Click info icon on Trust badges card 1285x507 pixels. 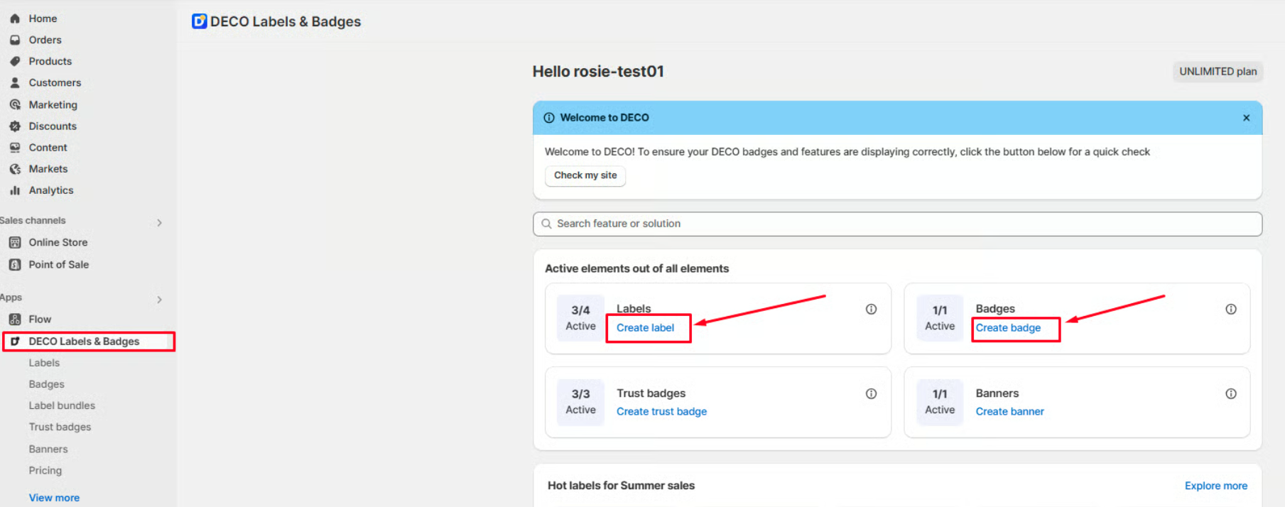coord(871,393)
